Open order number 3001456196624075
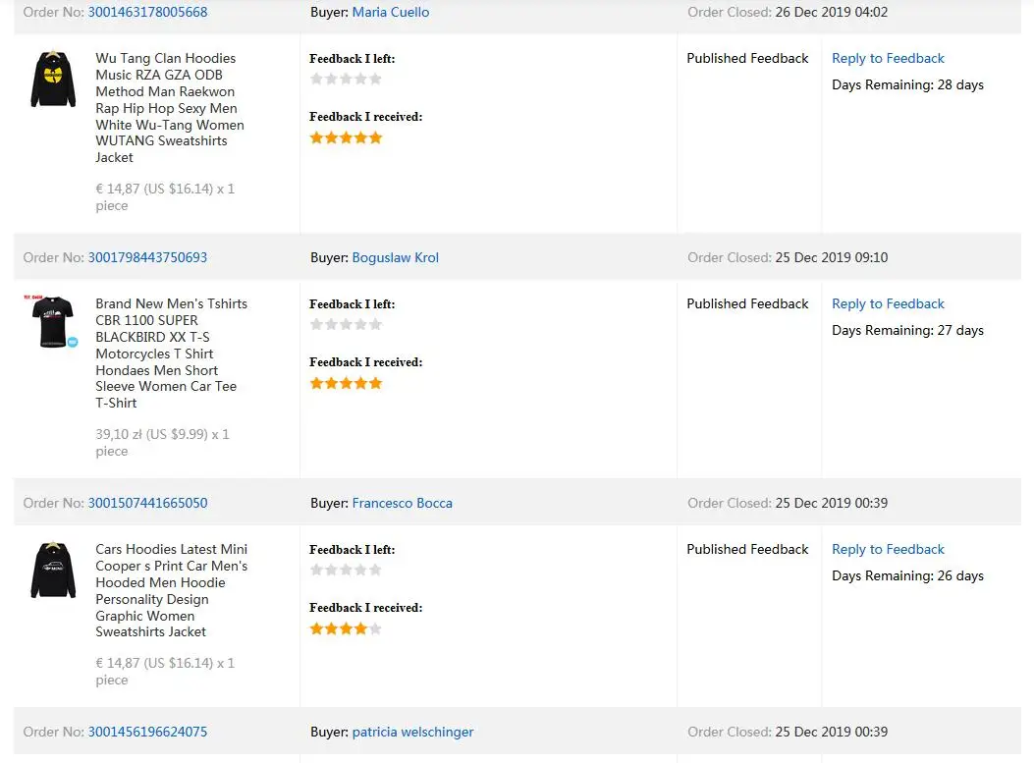This screenshot has width=1034, height=763. coord(147,733)
